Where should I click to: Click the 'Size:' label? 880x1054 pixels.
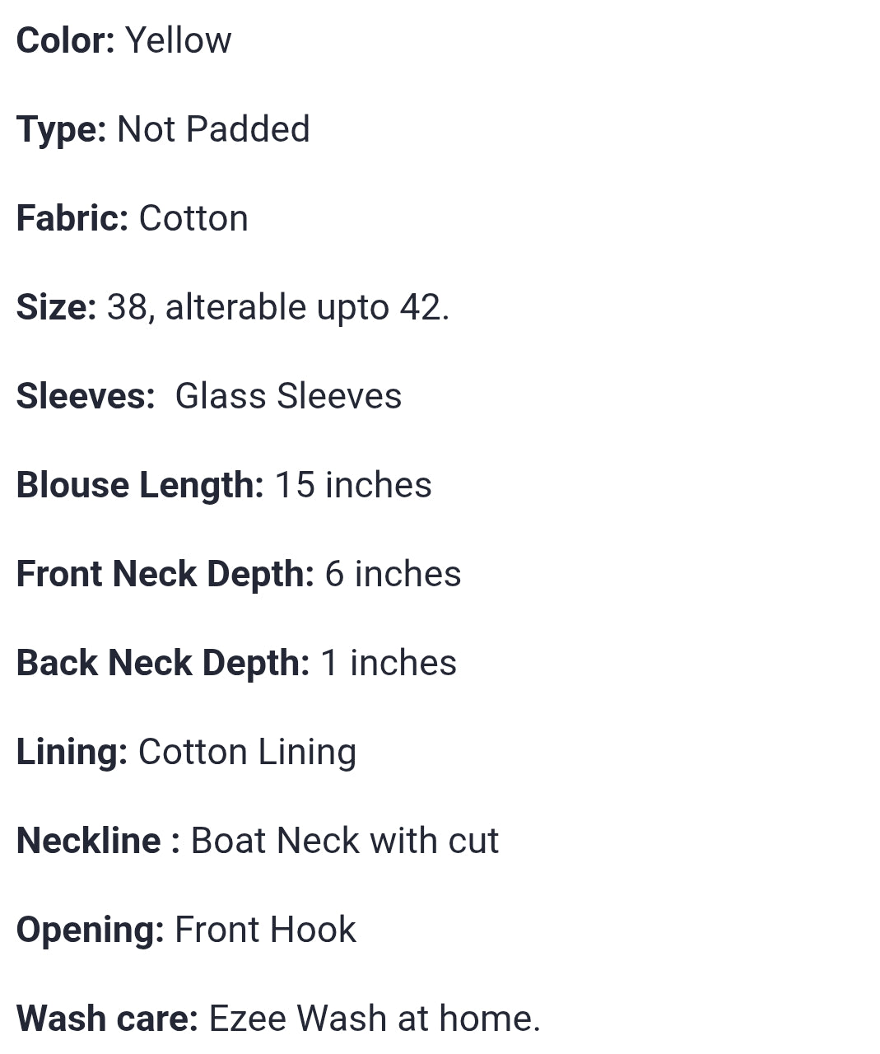[57, 307]
